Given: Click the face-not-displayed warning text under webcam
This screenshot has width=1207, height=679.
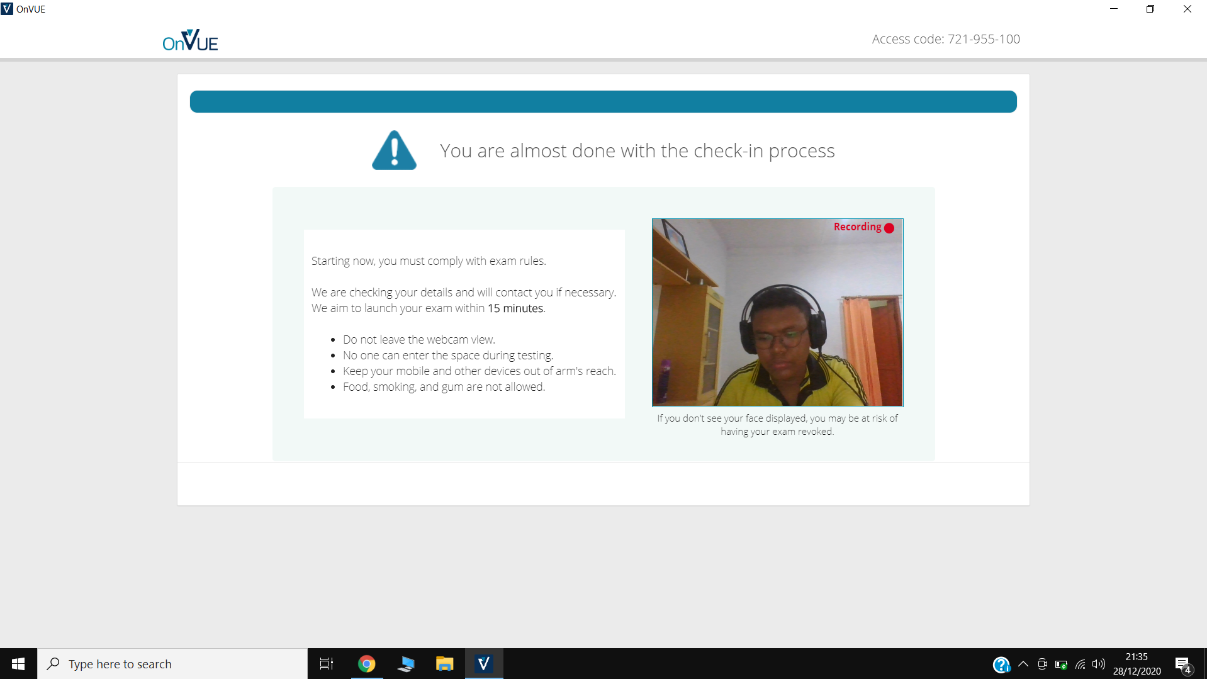Looking at the screenshot, I should click(x=777, y=425).
